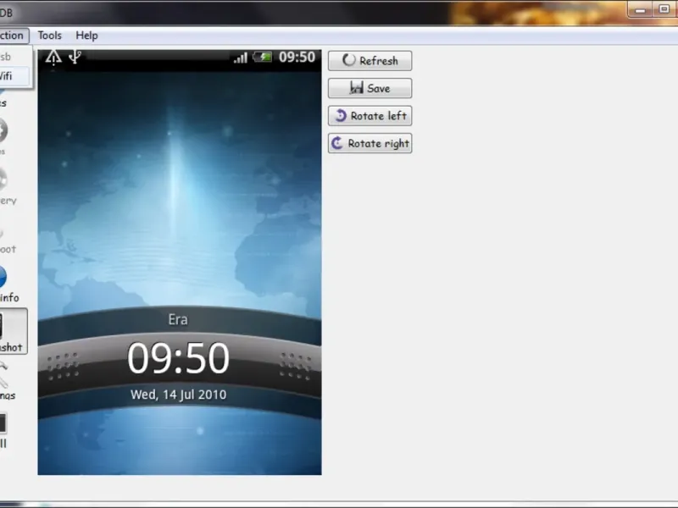Viewport: 678px width, 508px height.
Task: Open the Help menu
Action: coord(87,36)
